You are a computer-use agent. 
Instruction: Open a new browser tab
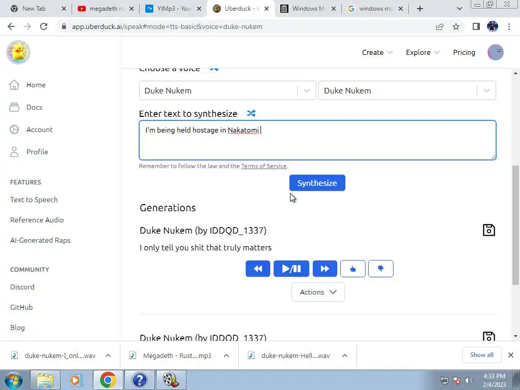pyautogui.click(x=420, y=9)
